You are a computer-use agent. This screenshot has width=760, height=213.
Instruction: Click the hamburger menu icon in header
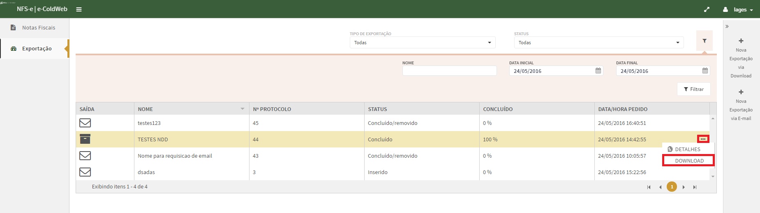pyautogui.click(x=79, y=9)
